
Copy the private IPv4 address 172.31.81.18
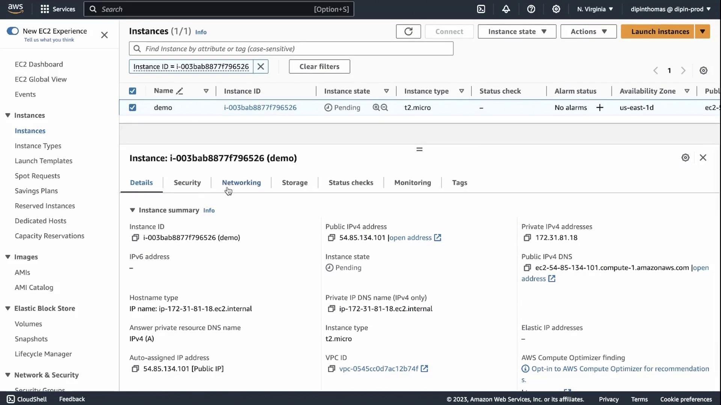[x=527, y=238]
